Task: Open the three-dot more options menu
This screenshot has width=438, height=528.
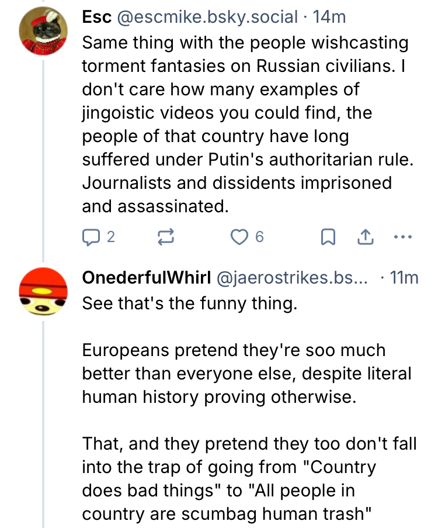Action: point(403,237)
